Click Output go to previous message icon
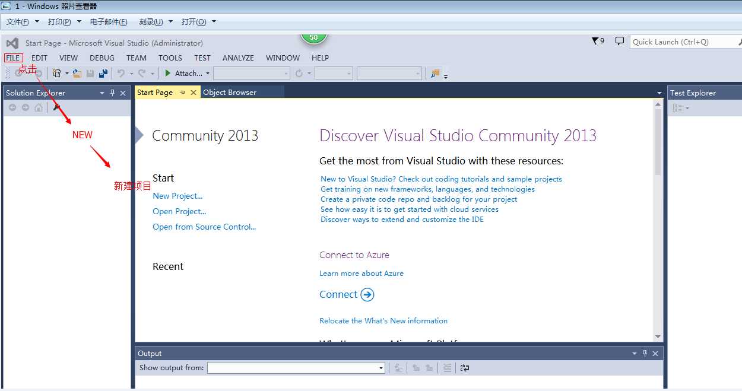 416,368
